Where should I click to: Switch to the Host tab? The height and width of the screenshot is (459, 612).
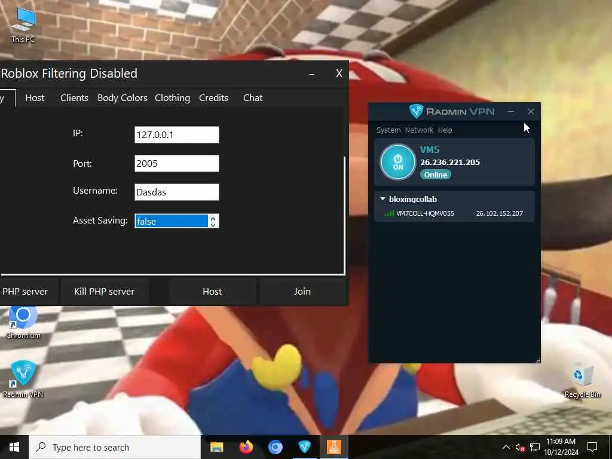[35, 98]
